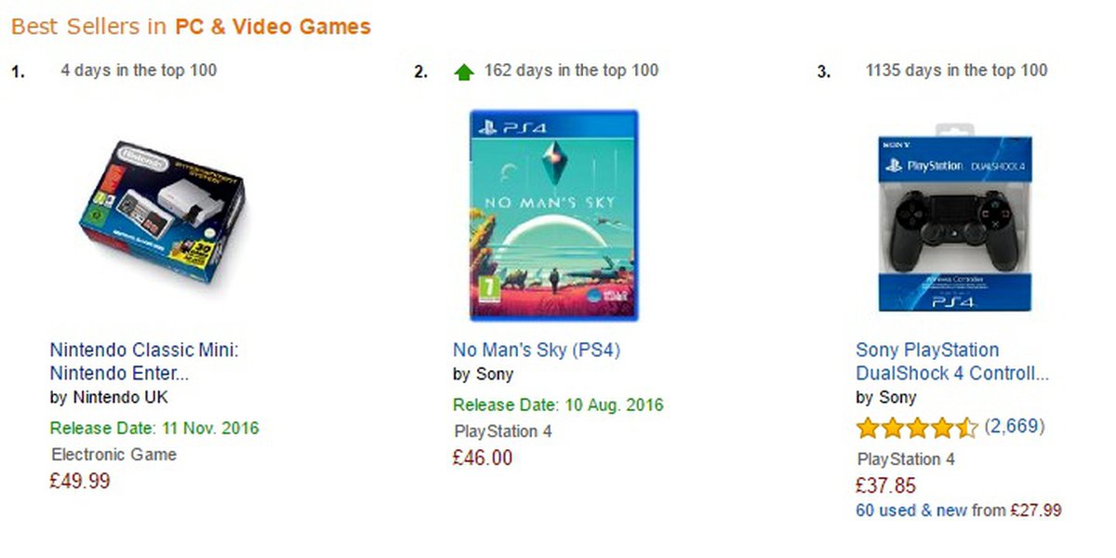The height and width of the screenshot is (558, 1116).
Task: Click the Release Date 10 Aug. 2016 text
Action: click(x=558, y=405)
